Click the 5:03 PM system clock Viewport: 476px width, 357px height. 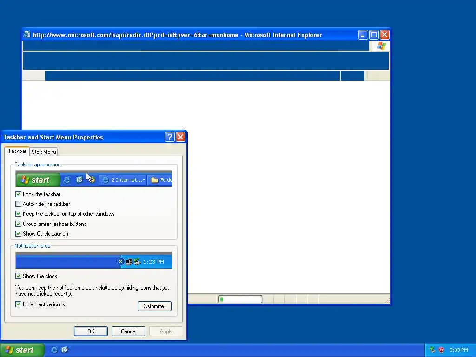(458, 350)
